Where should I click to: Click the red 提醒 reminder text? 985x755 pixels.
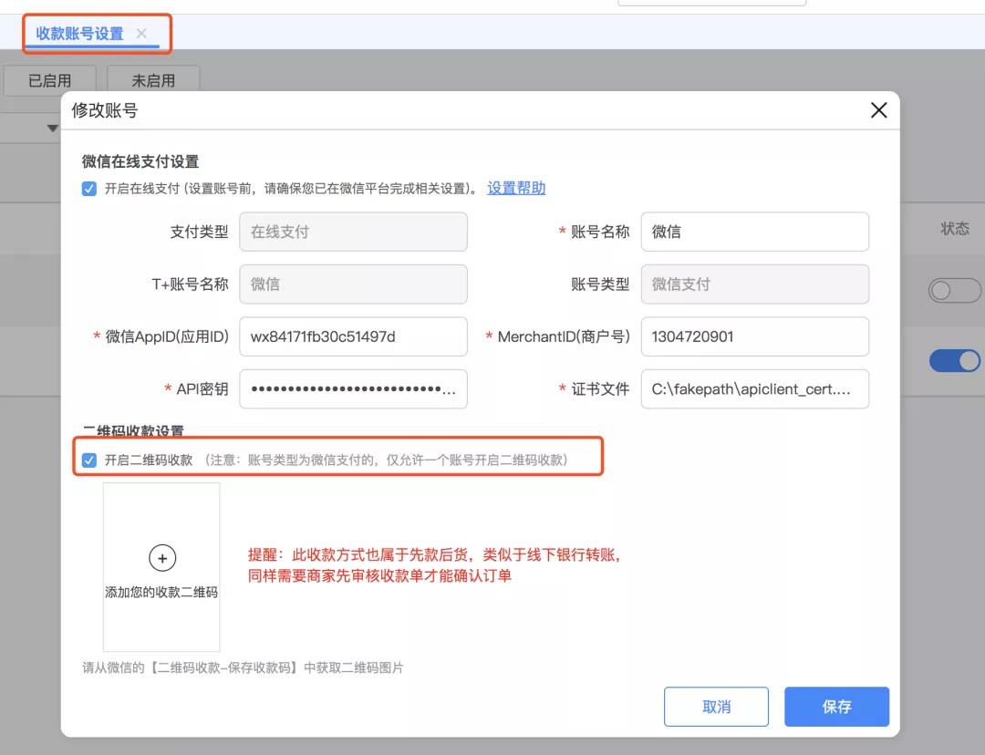435,565
